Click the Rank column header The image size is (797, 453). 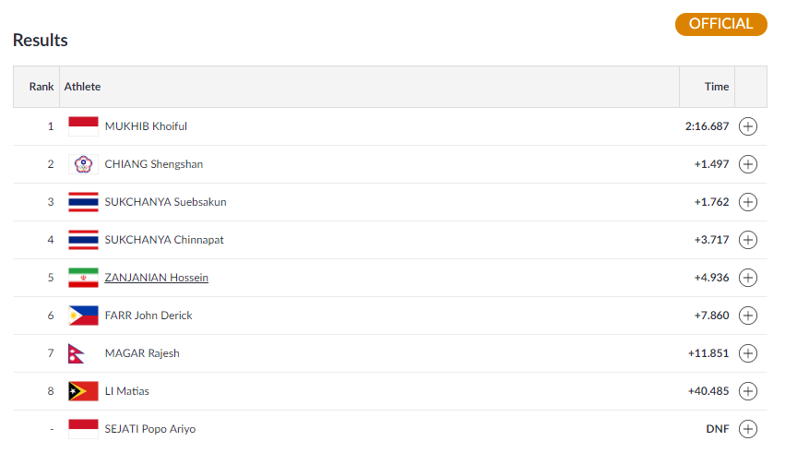(x=42, y=87)
